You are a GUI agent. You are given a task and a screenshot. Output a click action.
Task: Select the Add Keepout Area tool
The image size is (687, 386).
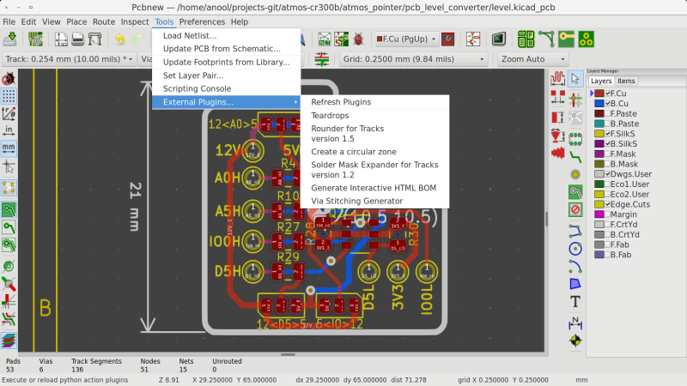click(x=575, y=209)
